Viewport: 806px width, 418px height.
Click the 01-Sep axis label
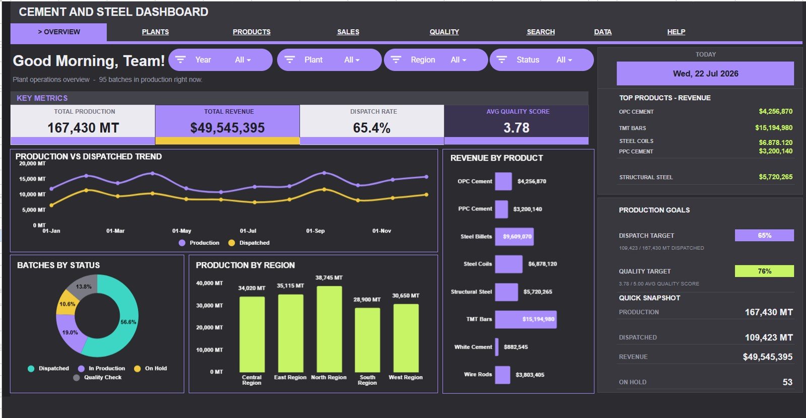click(315, 231)
